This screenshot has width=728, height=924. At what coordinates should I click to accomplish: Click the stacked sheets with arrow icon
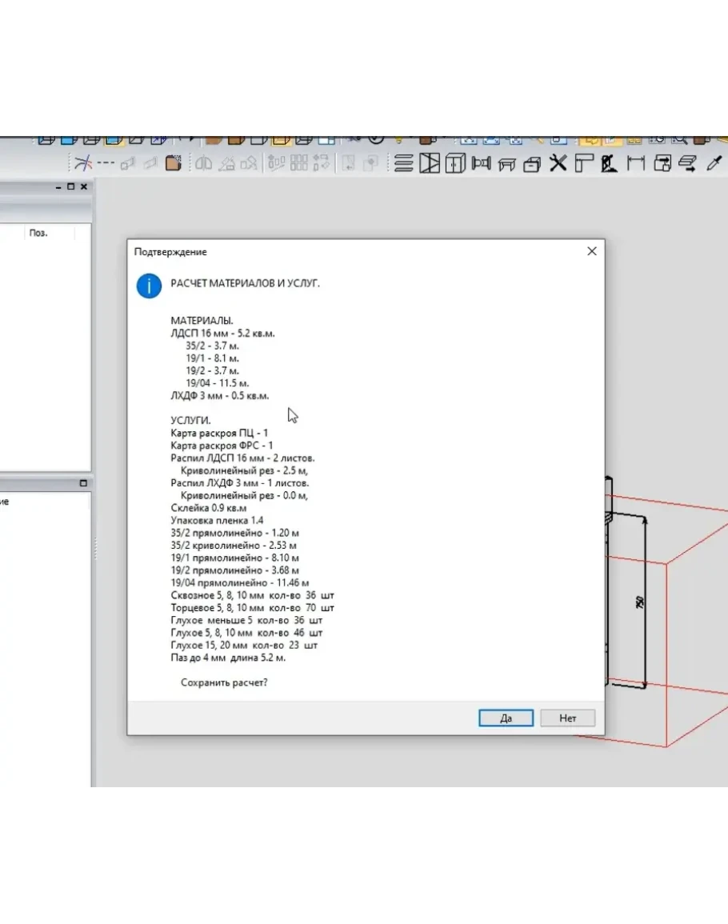click(x=687, y=164)
